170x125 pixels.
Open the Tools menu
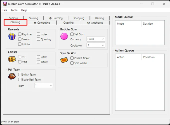(x=14, y=10)
